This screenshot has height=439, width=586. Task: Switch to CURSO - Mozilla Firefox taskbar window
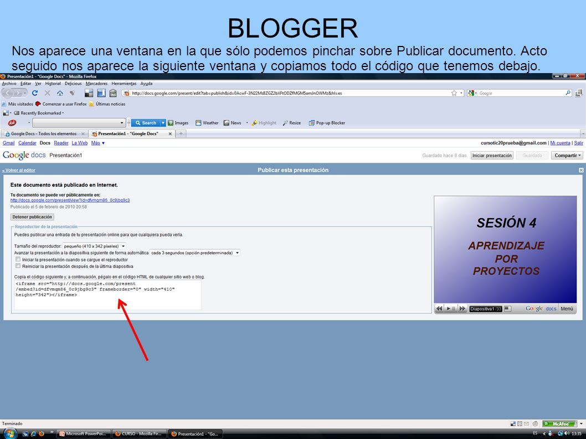[140, 434]
